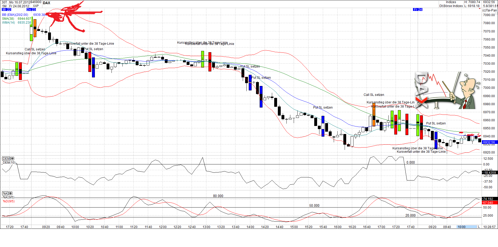Click the BB (EMA)(20/2.00) legend entry
498x247 pixels.
click(15, 15)
